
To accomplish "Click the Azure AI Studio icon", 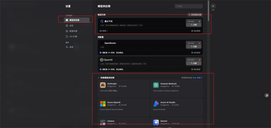I will pyautogui.click(x=156, y=104).
